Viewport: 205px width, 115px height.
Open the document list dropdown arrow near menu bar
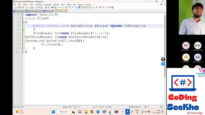tap(161, 4)
